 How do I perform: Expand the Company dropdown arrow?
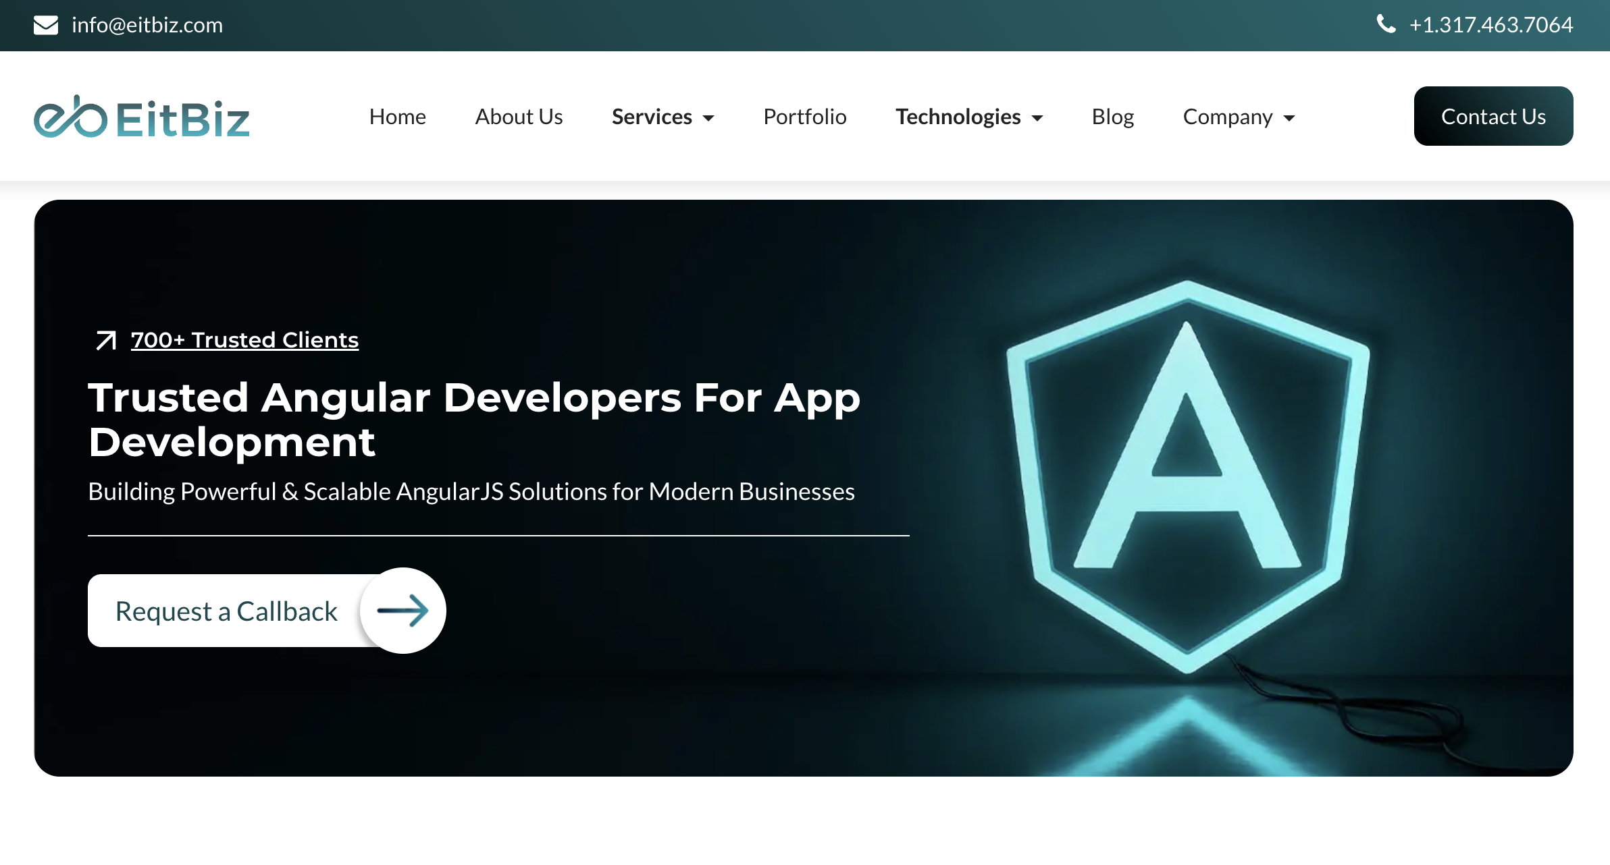tap(1289, 118)
